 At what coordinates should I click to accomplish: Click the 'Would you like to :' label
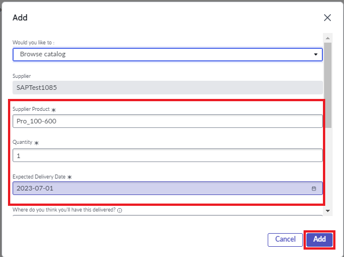(34, 43)
